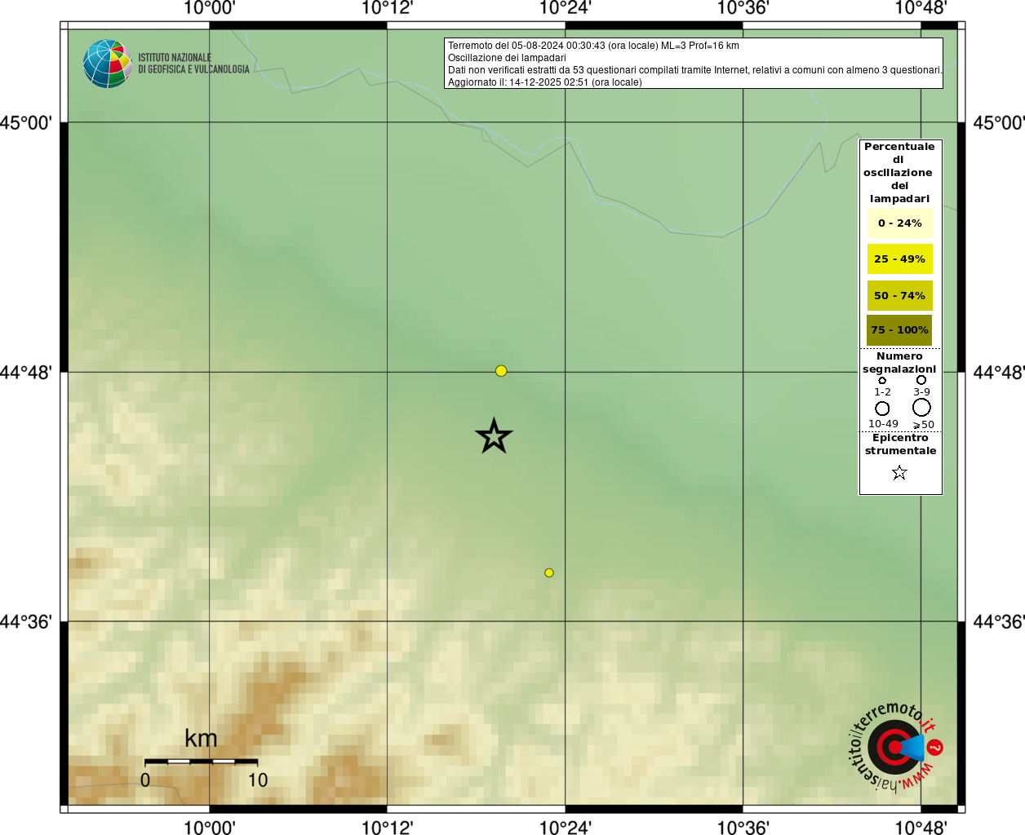Click the 50 - 74% mustard swatch
The width and height of the screenshot is (1025, 835).
899,295
